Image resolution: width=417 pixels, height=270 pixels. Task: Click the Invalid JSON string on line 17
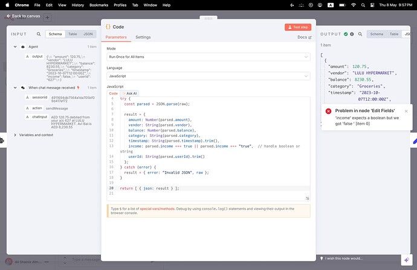click(177, 172)
